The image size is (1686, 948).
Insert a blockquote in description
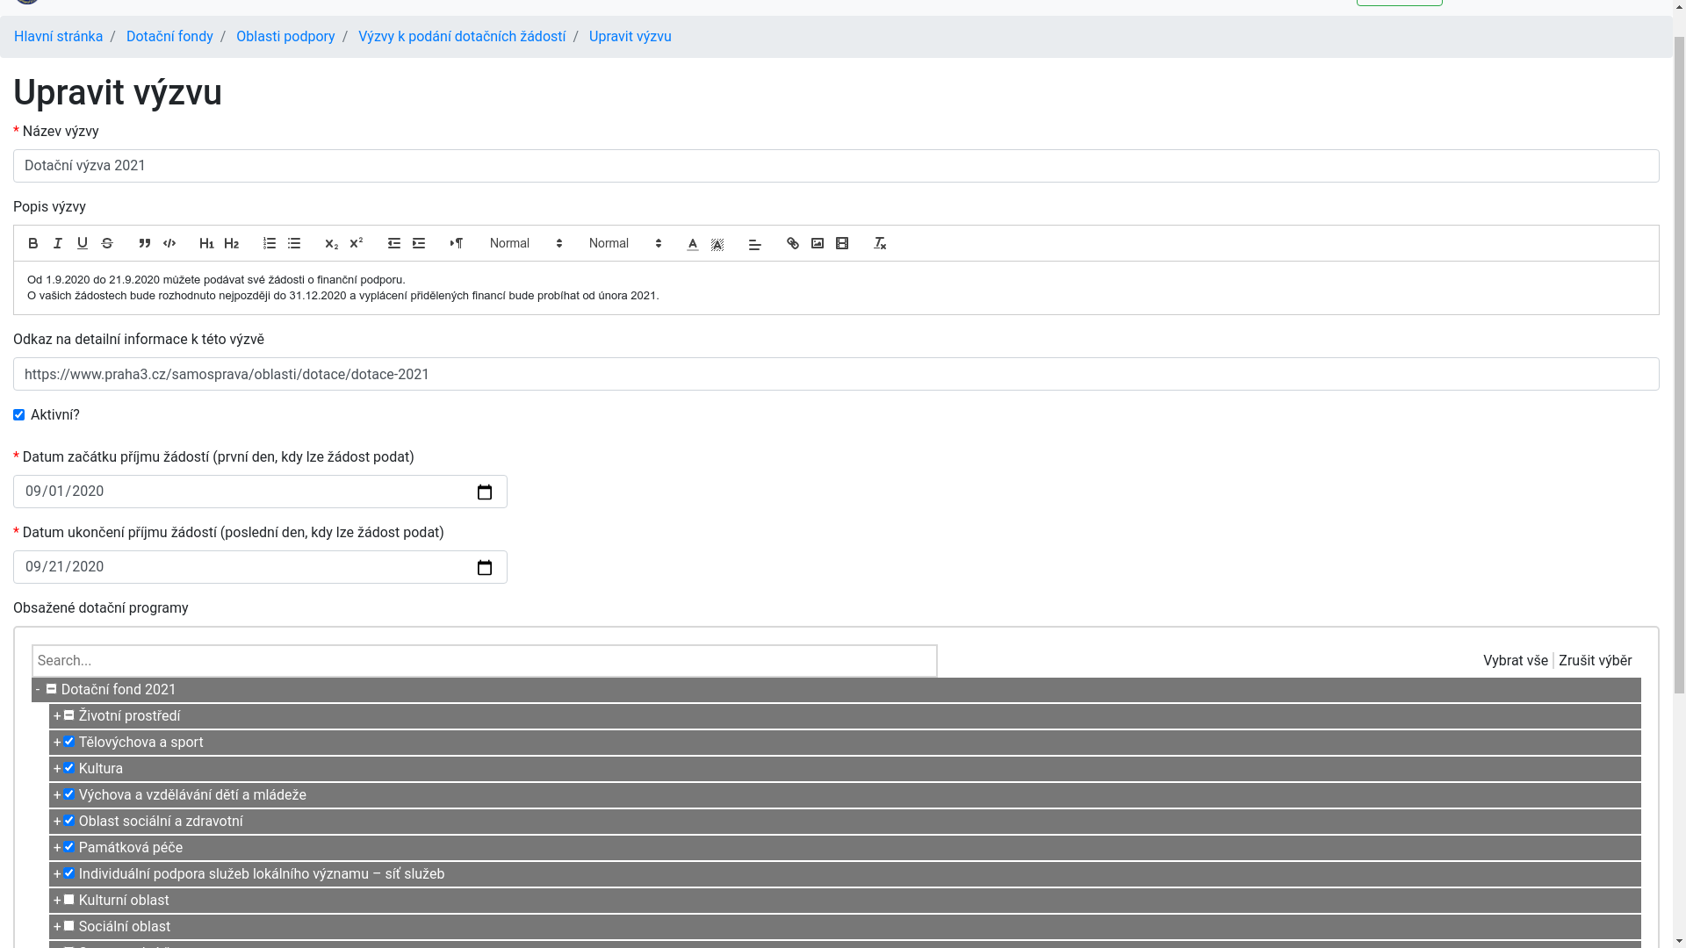[145, 244]
